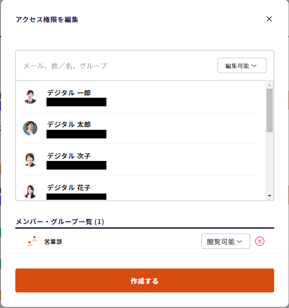Click デジタル 太郎's avatar photo
289x308 pixels.
click(30, 128)
